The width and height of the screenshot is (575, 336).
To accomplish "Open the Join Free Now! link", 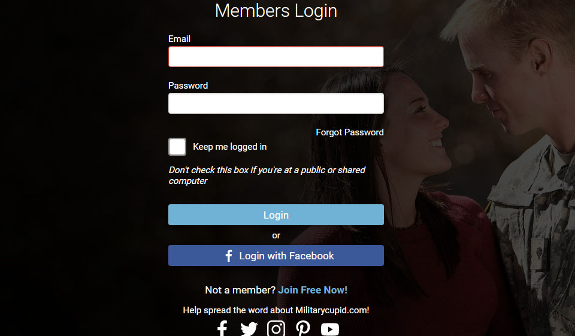I will pos(313,290).
